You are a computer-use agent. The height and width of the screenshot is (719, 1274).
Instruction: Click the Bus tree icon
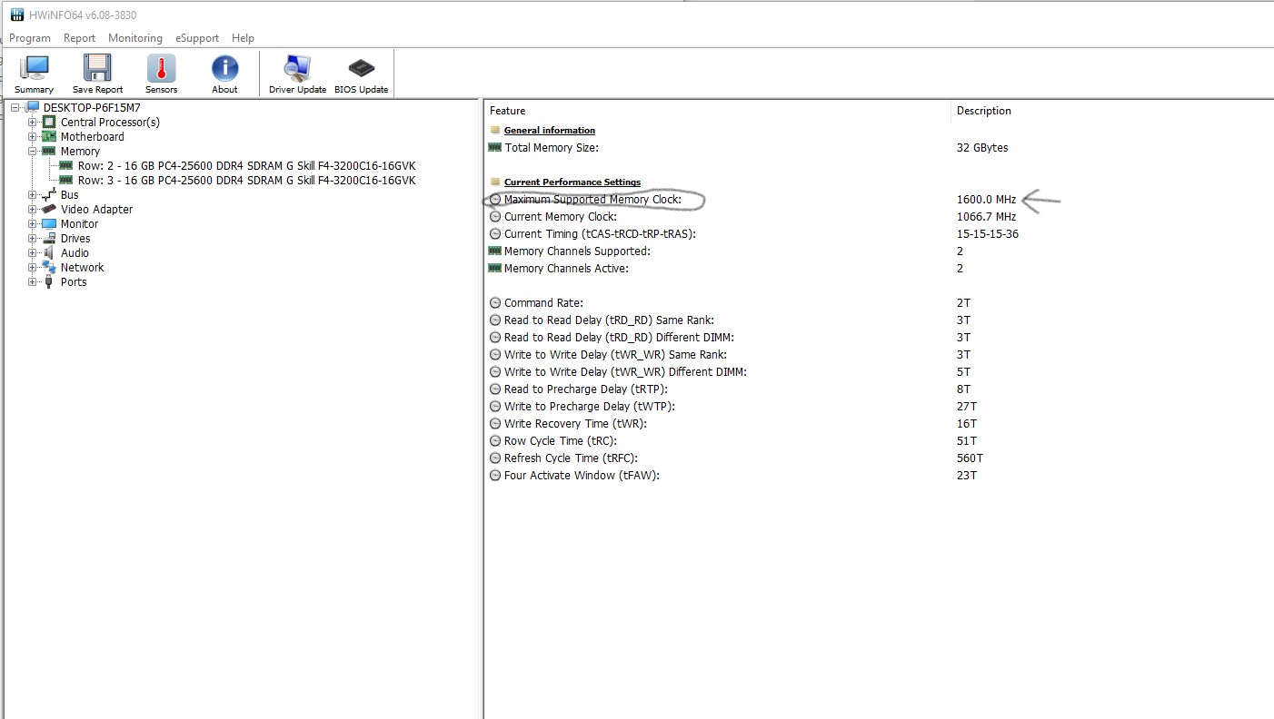coord(49,194)
